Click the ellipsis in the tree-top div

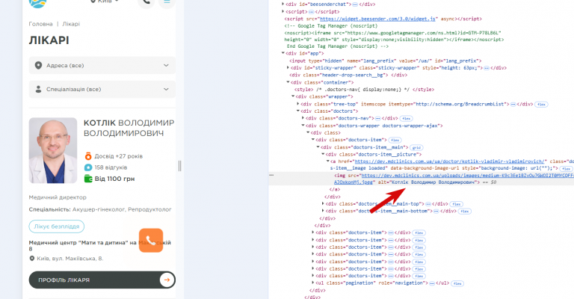[x=513, y=105]
